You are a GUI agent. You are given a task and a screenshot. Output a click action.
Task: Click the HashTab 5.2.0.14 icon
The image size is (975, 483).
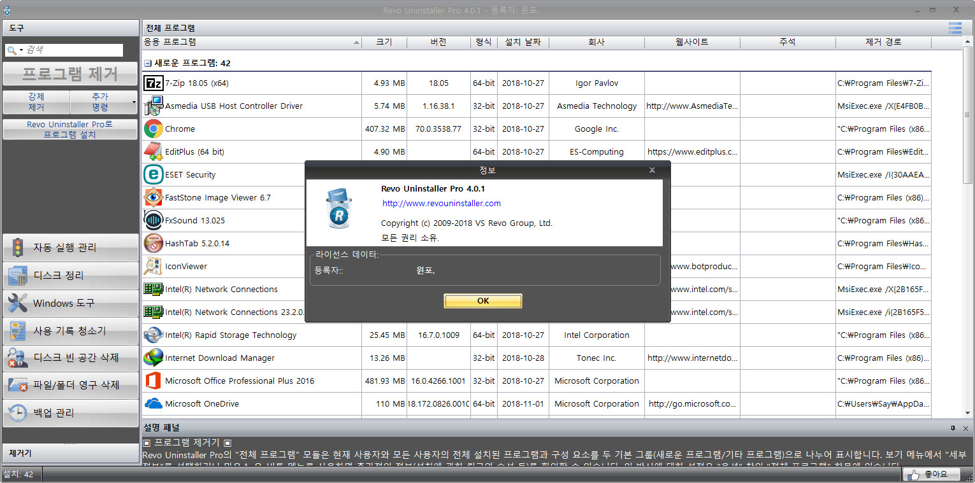click(x=153, y=243)
